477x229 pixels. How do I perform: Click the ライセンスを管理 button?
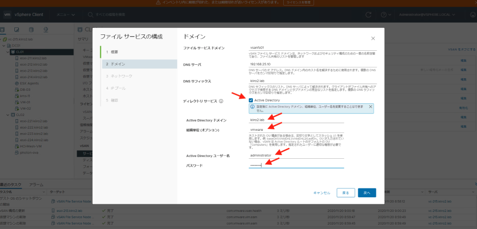click(299, 2)
